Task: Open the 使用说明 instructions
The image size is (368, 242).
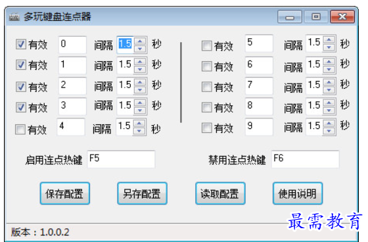Action: pyautogui.click(x=298, y=193)
